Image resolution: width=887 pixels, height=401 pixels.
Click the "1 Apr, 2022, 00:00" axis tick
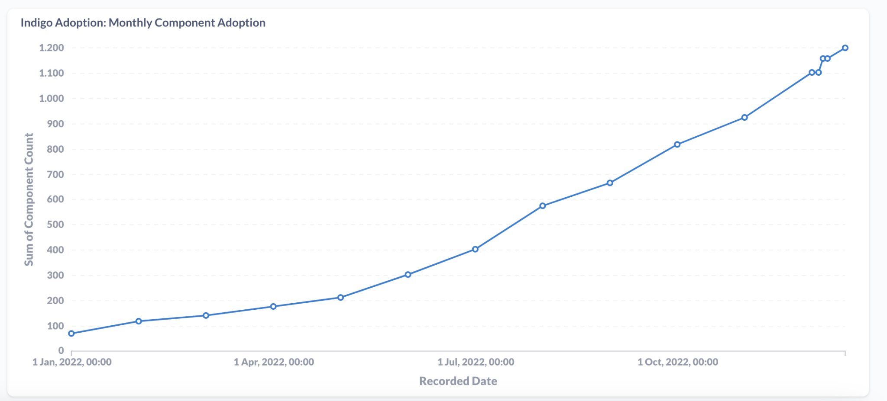coord(274,362)
